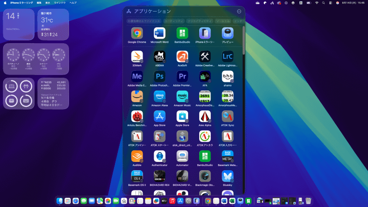
Task: Launch Adobe Creative Cloud tools icon
Action: (205, 57)
